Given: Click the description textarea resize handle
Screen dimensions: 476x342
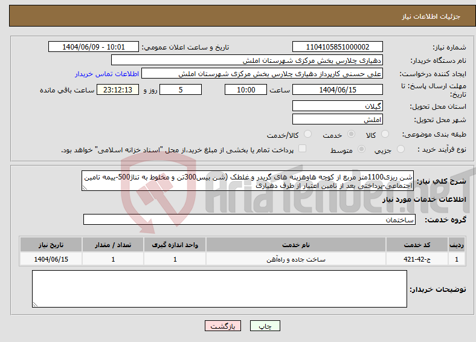Looking at the screenshot, I should click(85, 188).
